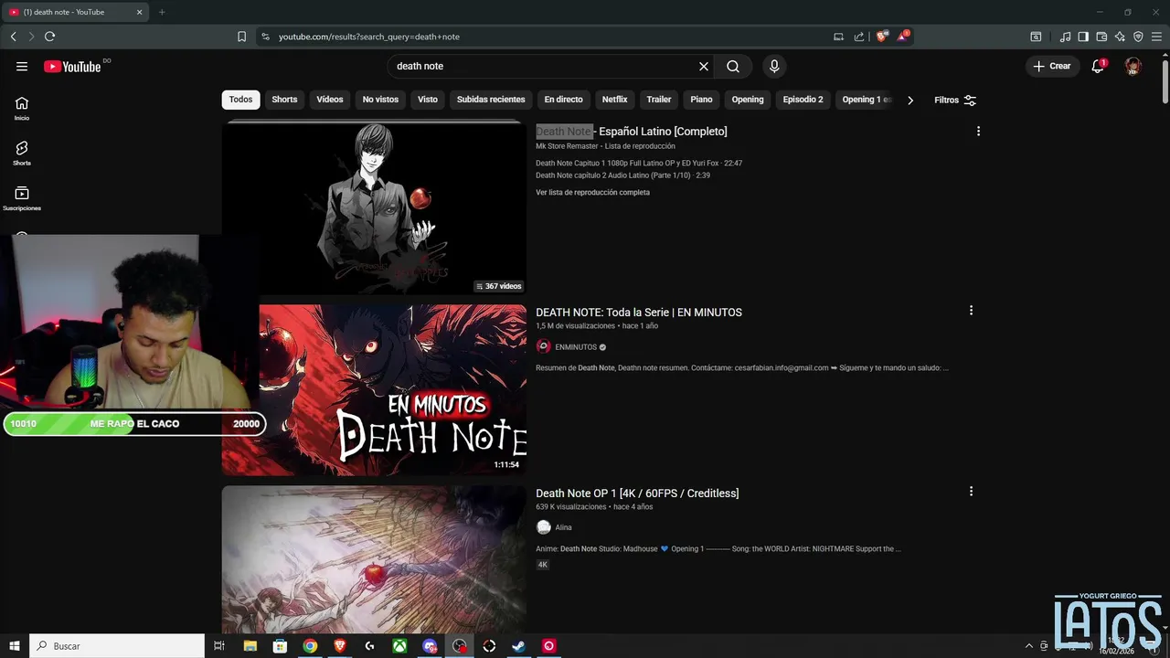Click Ver lista de reproducción completa
1170x658 pixels.
click(x=592, y=193)
